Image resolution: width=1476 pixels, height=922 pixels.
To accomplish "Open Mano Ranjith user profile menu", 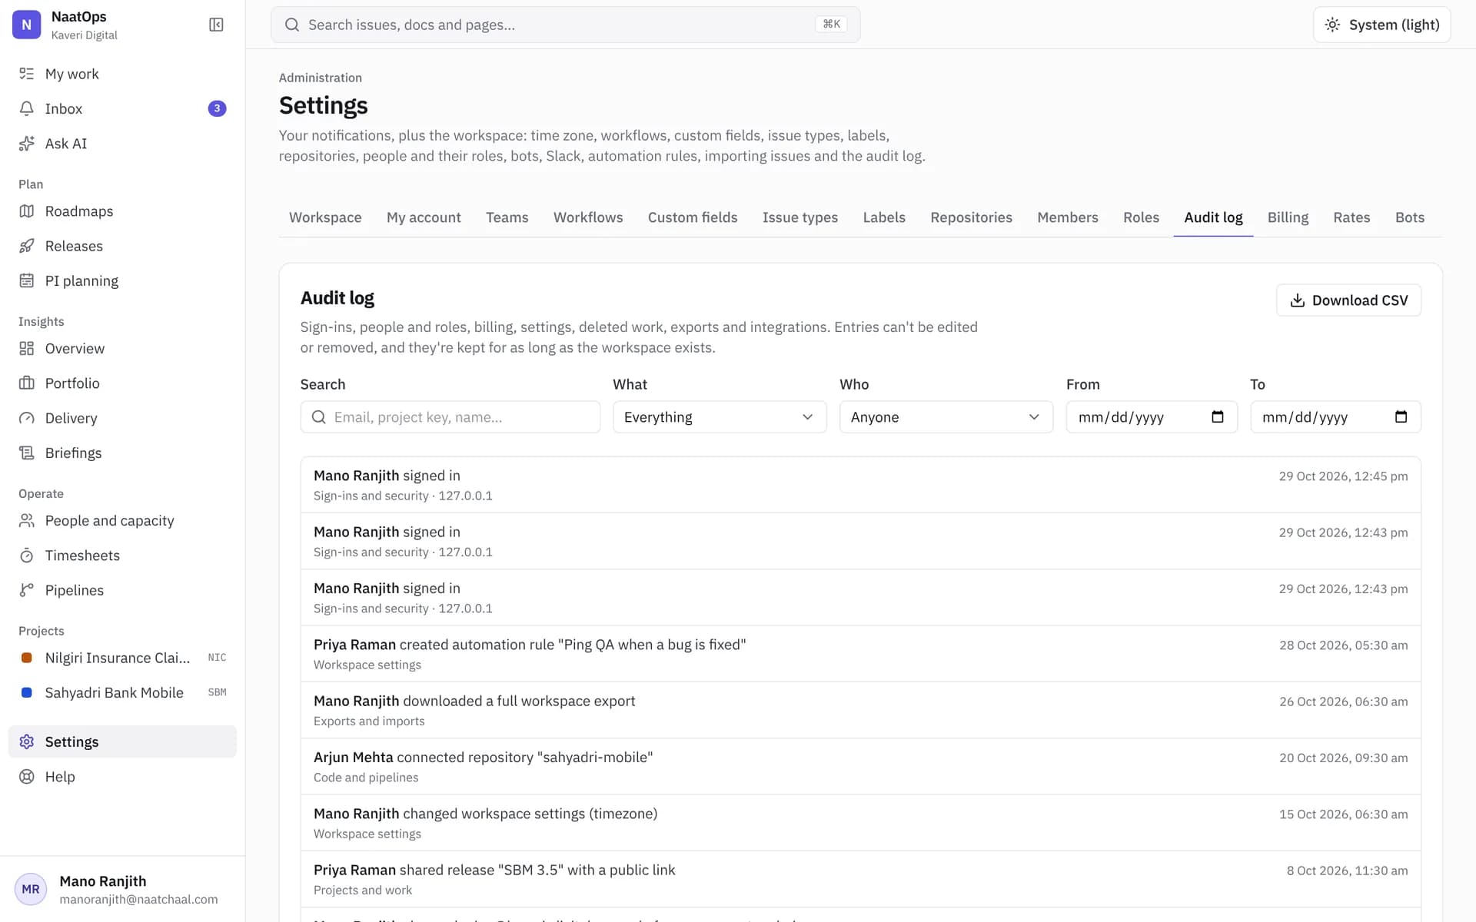I will click(x=122, y=889).
